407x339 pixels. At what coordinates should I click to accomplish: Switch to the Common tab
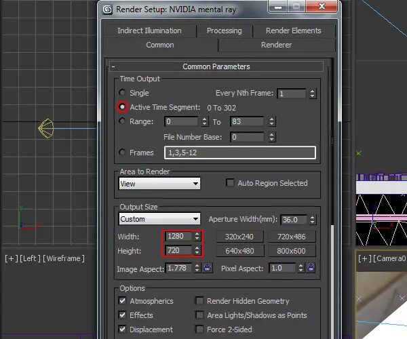coord(160,45)
